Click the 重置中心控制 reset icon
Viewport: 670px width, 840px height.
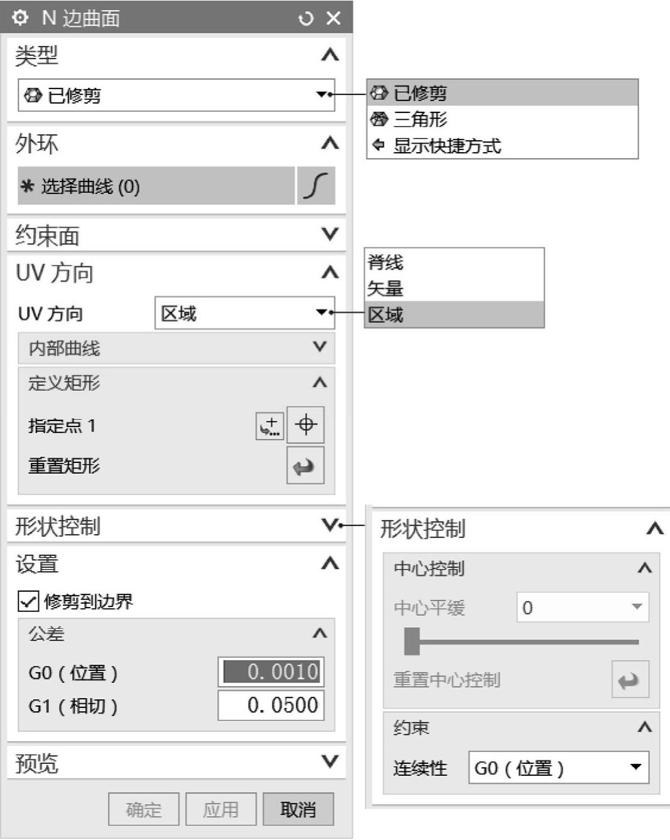coord(630,679)
